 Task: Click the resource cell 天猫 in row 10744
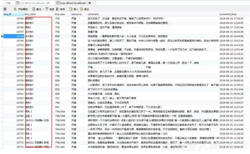click(74, 18)
